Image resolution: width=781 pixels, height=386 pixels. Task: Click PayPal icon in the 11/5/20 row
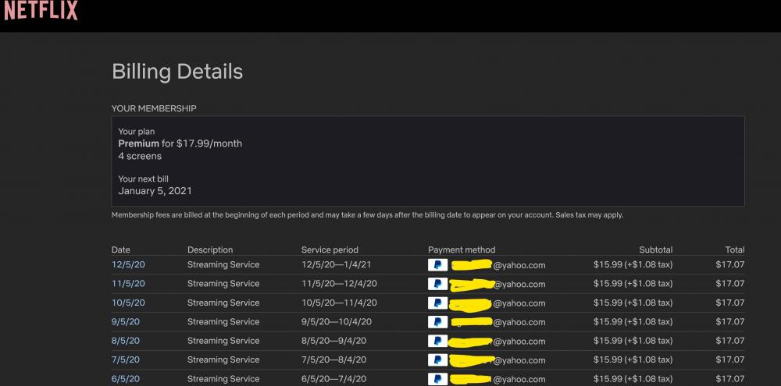tap(437, 284)
